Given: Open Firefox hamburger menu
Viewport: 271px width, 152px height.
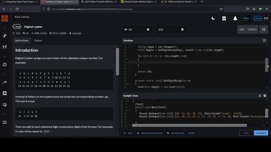Looking at the screenshot, I should click(267, 9).
